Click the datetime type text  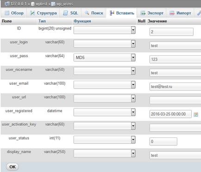[x=55, y=111]
